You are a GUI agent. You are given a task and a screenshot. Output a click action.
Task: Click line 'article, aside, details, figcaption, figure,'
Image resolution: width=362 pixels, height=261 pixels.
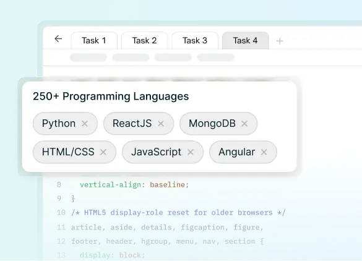click(167, 228)
